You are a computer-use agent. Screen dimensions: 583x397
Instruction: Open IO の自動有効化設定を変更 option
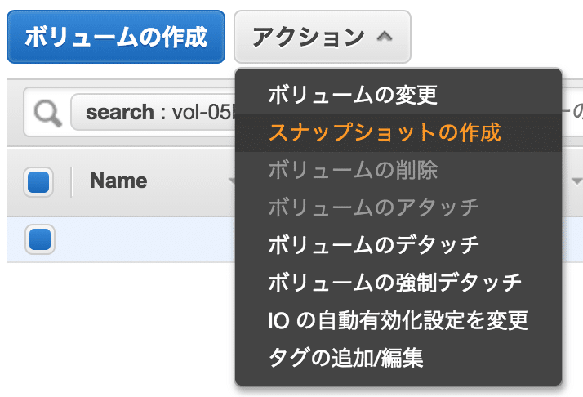pos(398,320)
